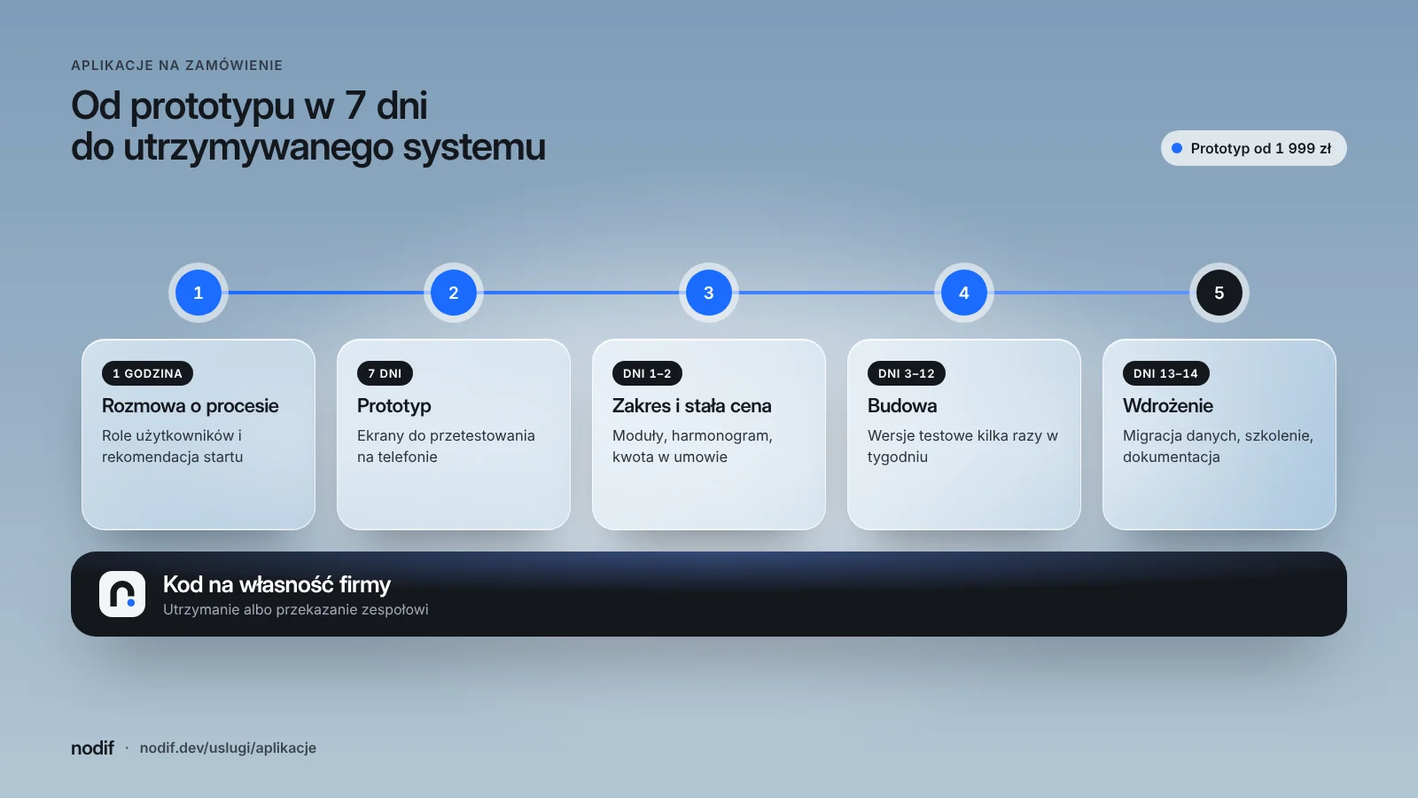Click the 'DNI 1–2' badge
The height and width of the screenshot is (798, 1418).
(x=647, y=373)
